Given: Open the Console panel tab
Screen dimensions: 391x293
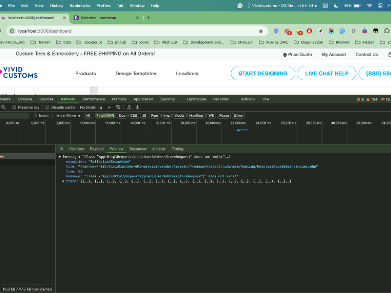Looking at the screenshot, I should [25, 99].
